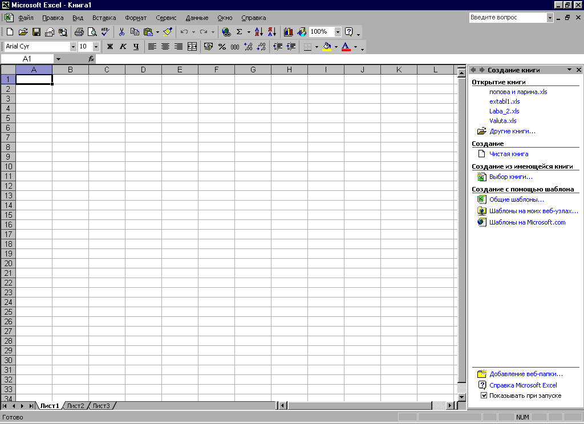The width and height of the screenshot is (584, 424).
Task: Open the Paste options dropdown arrow
Action: pyautogui.click(x=157, y=32)
